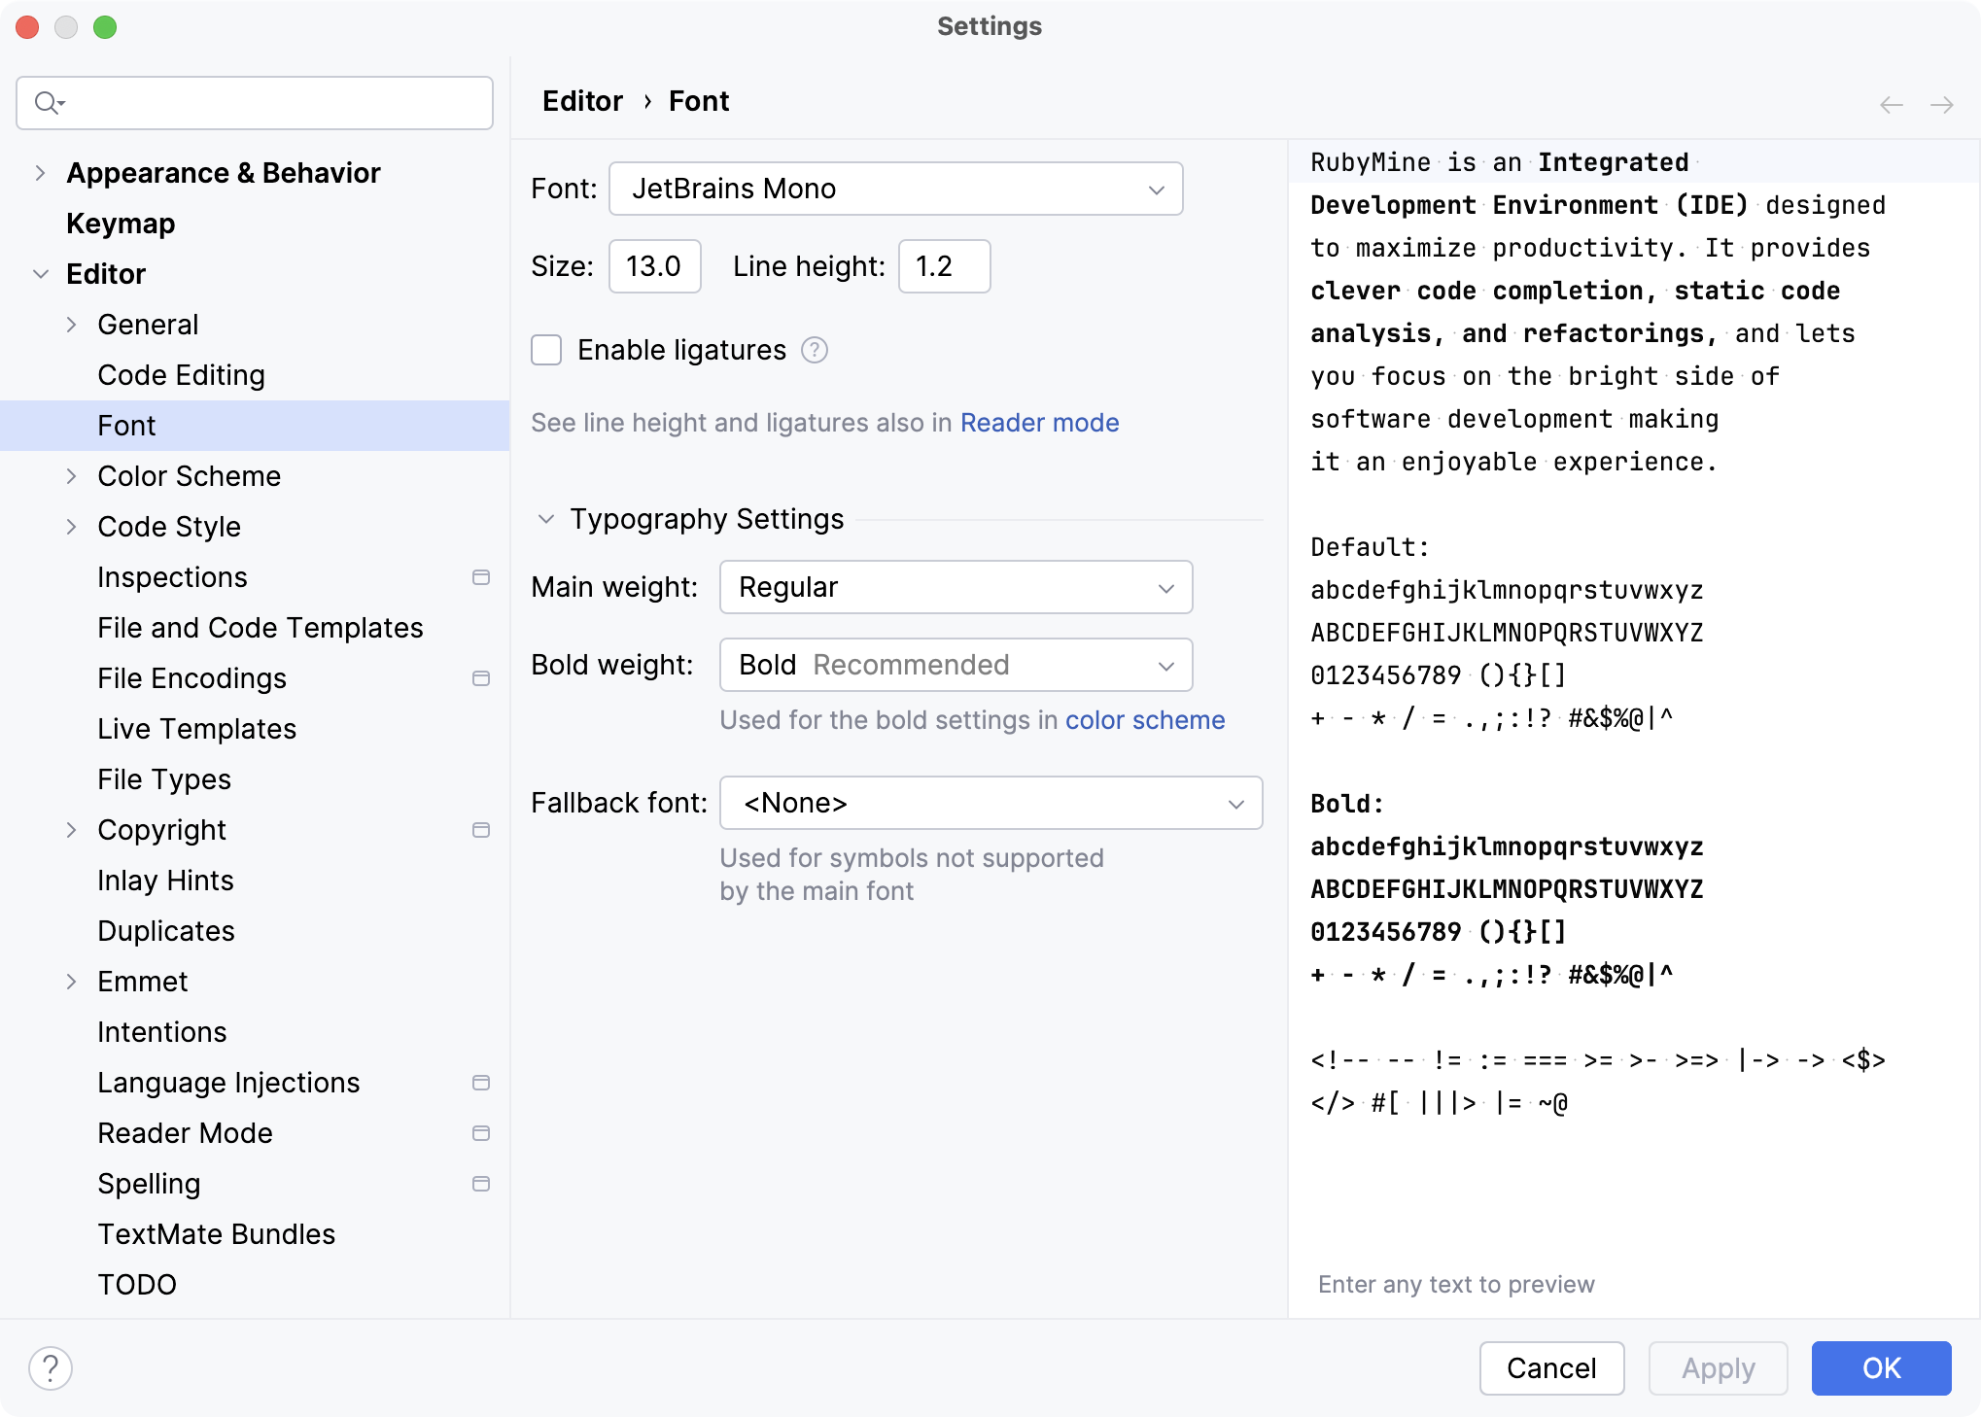Click the forward navigation arrow
This screenshot has width=1981, height=1417.
tap(1942, 105)
